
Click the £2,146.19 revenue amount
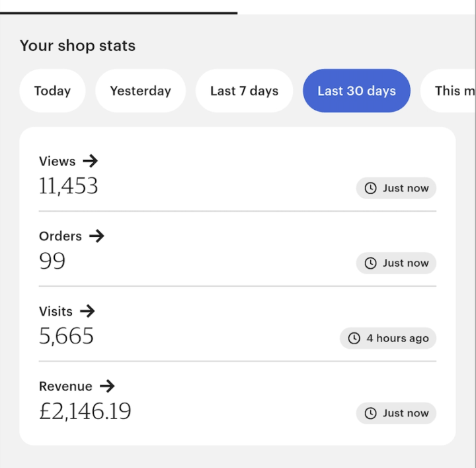coord(85,411)
